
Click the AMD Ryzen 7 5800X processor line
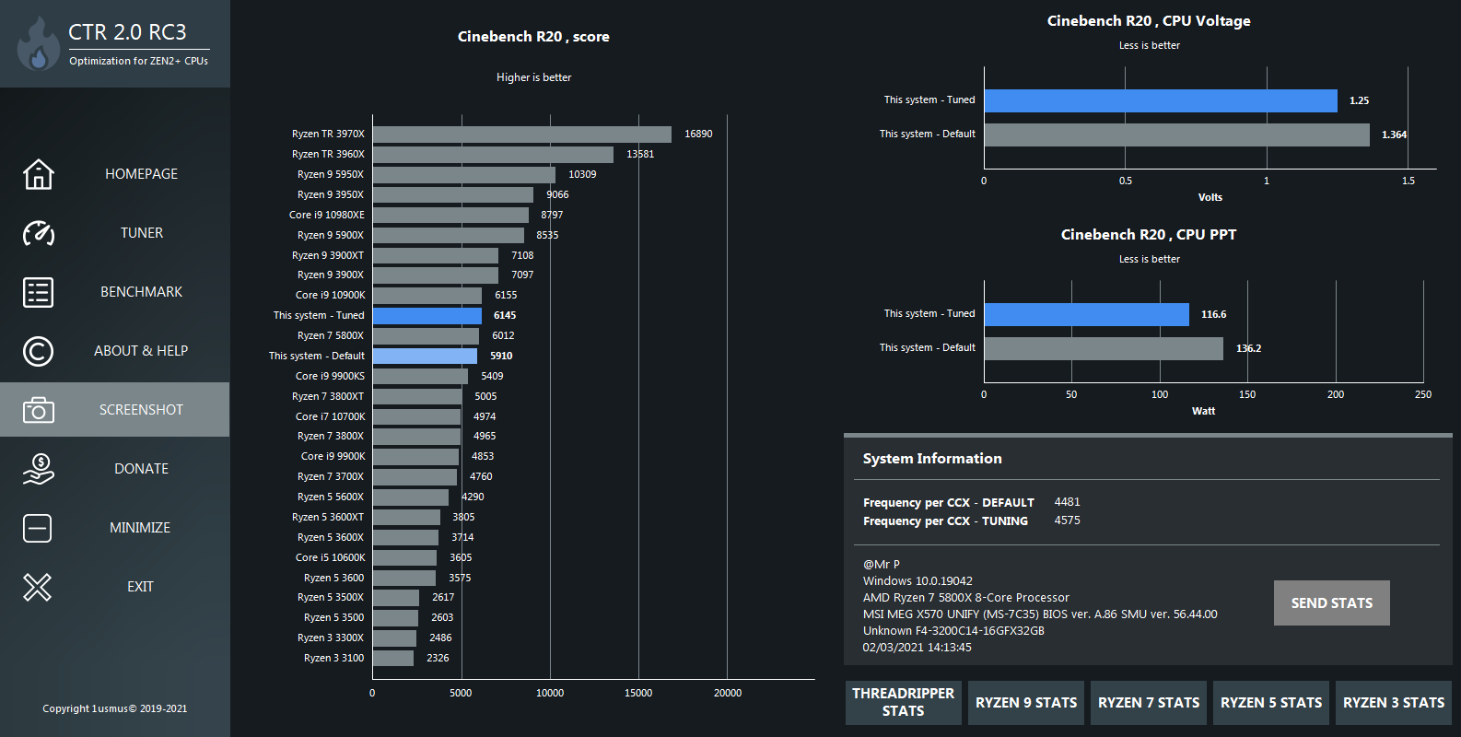point(966,598)
